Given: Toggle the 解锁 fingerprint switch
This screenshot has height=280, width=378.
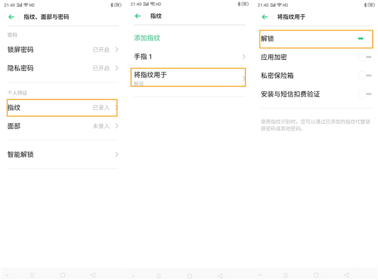Looking at the screenshot, I should (x=363, y=39).
